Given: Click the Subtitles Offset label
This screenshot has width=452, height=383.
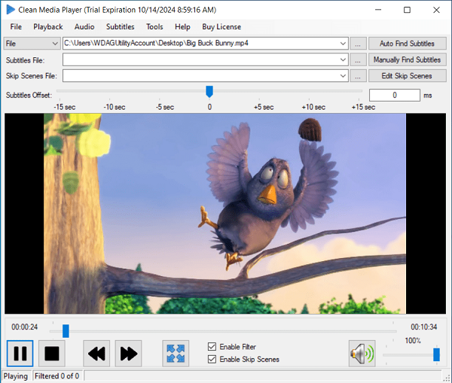Looking at the screenshot, I should coord(29,95).
